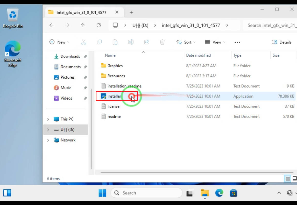Click the Delete trash icon
This screenshot has height=205, width=297.
162,42
